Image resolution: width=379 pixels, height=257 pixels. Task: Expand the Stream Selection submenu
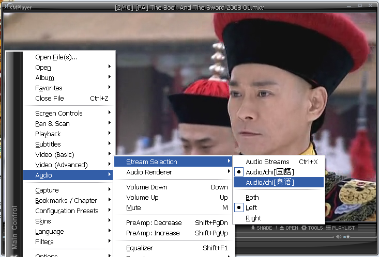173,162
